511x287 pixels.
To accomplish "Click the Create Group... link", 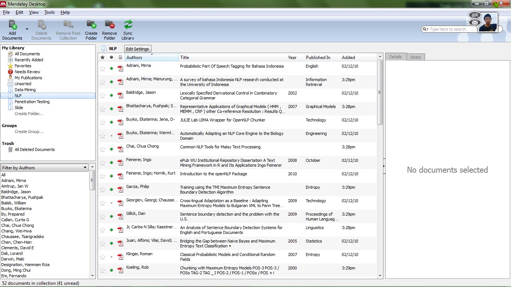I will click(x=29, y=132).
